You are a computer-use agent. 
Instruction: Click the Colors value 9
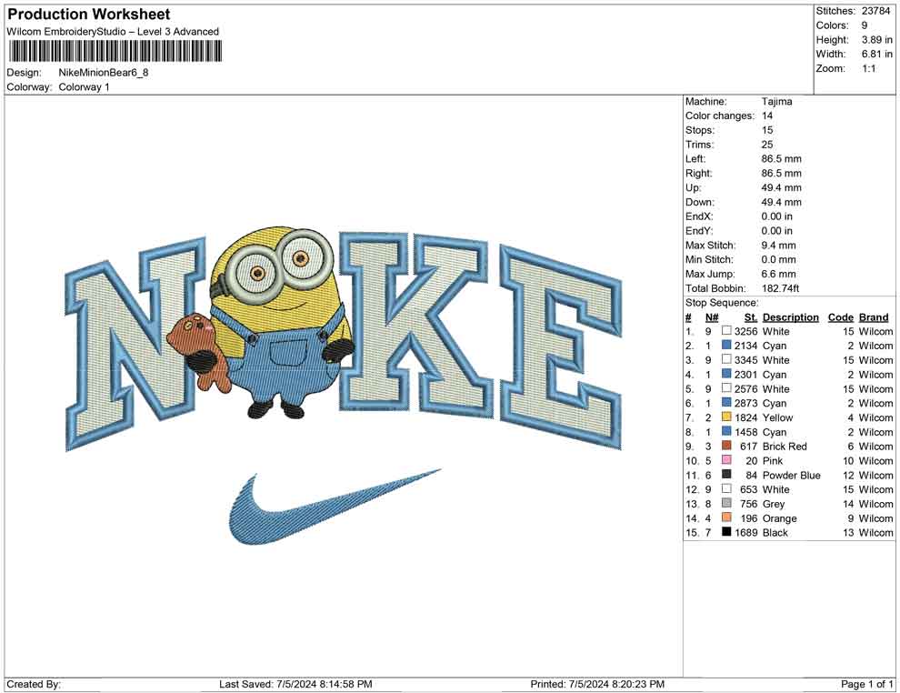click(865, 25)
